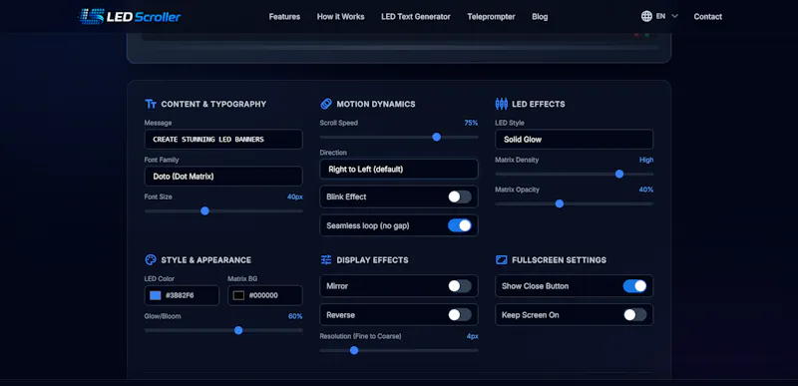Viewport: 798px width, 386px height.
Task: Click the 40% matrix opacity value
Action: 646,190
